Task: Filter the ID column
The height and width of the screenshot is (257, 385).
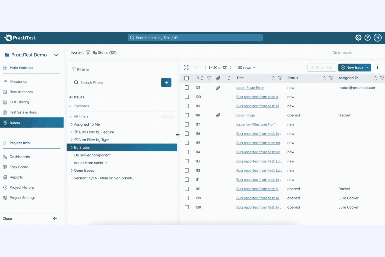Action: coord(209,78)
